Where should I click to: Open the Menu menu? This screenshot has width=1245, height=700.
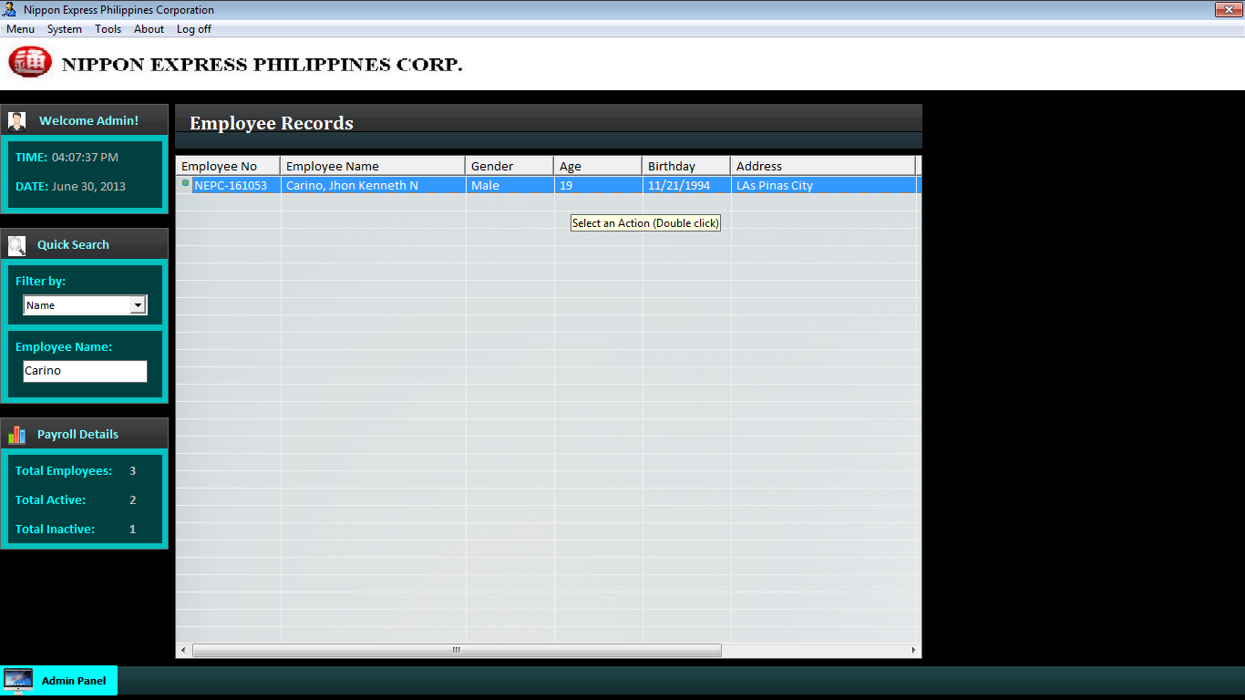tap(20, 29)
